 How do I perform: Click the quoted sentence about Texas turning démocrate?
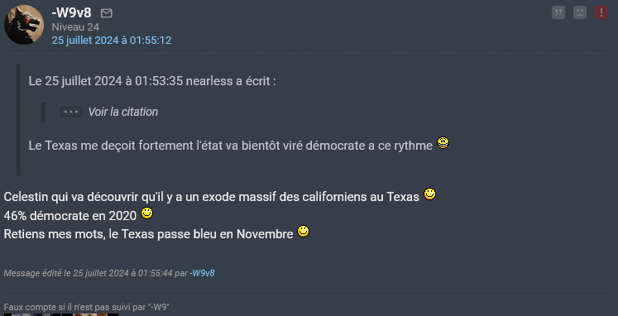point(231,146)
